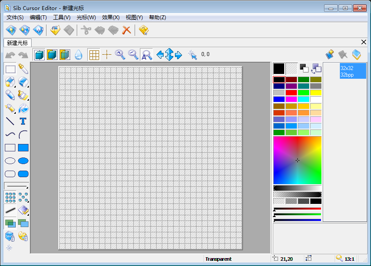Image resolution: width=371 pixels, height=266 pixels.
Task: Choose the filled blue rectangle tool
Action: (x=23, y=148)
